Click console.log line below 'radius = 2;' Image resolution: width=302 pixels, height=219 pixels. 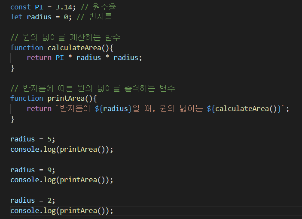tap(62, 210)
